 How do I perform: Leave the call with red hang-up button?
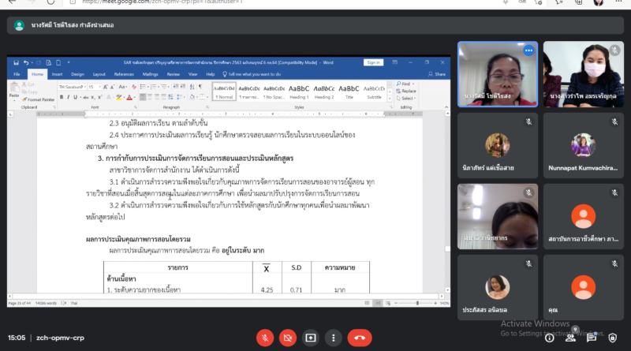tap(360, 337)
